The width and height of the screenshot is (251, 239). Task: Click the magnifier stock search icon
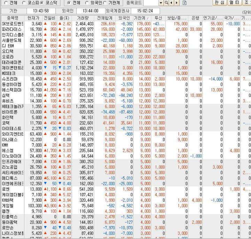[167, 3]
